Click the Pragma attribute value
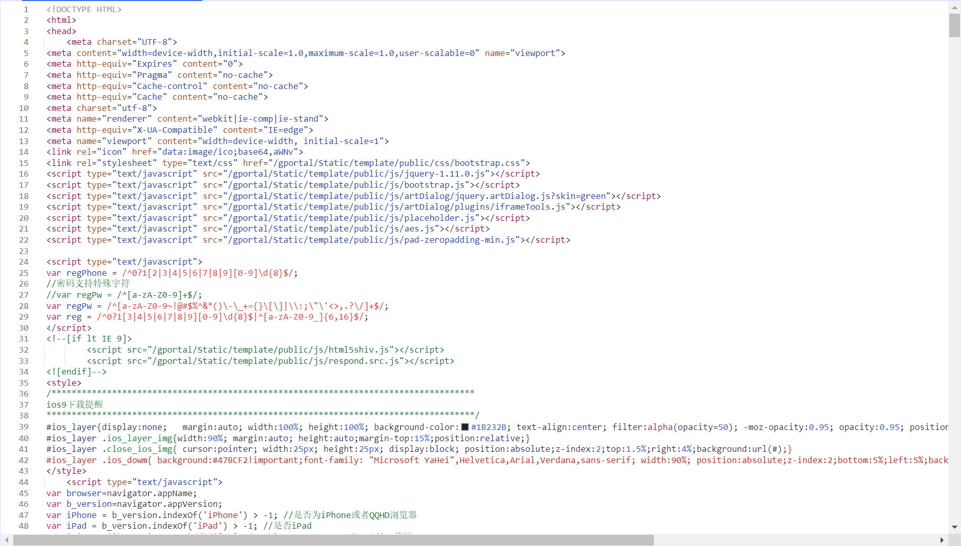Image resolution: width=961 pixels, height=546 pixels. [152, 75]
